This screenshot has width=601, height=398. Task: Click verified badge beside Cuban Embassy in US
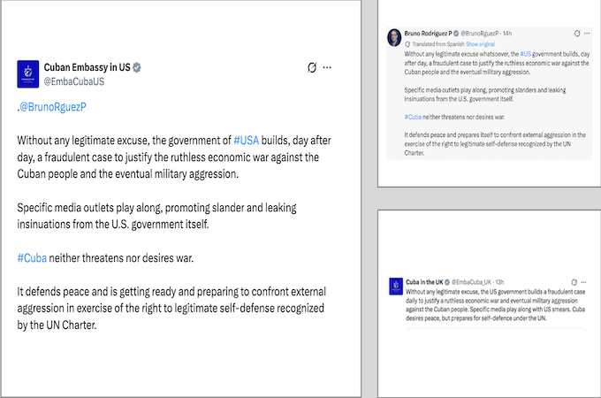pos(137,67)
